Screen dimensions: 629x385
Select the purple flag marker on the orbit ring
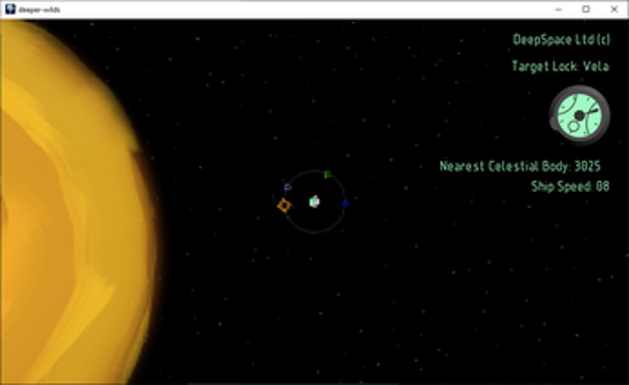click(288, 187)
